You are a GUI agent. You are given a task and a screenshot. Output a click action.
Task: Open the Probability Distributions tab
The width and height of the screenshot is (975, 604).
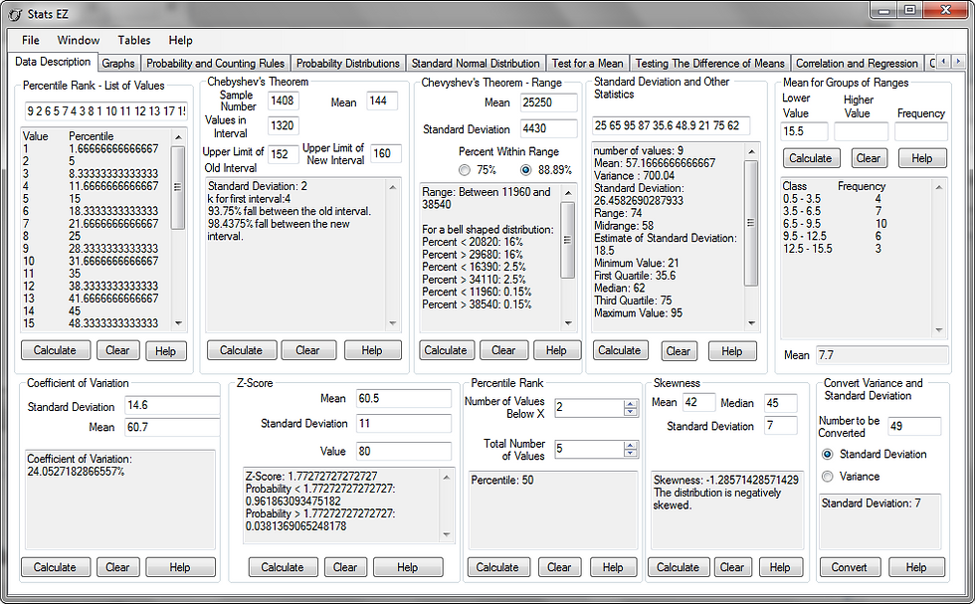tap(347, 64)
